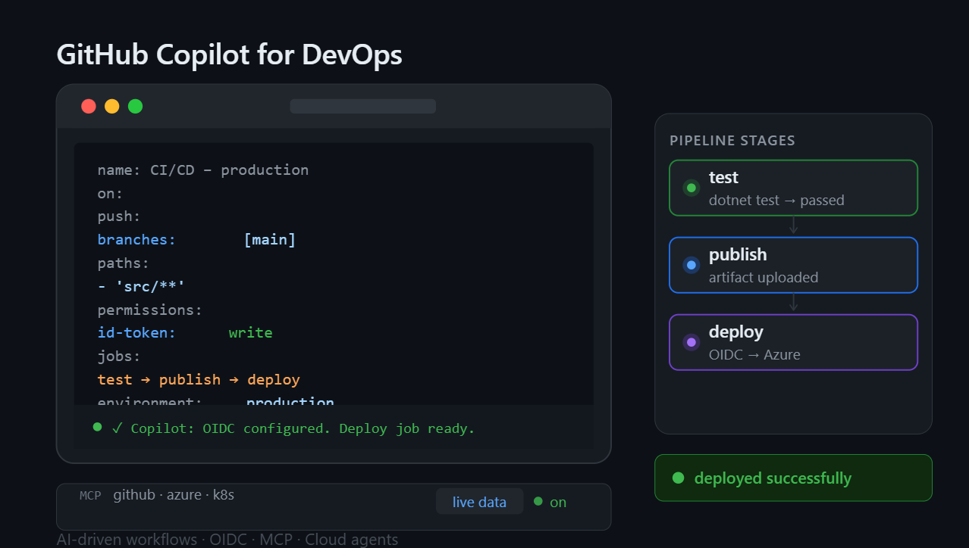Click the 'paths:' code line
Viewport: 969px width, 548px height.
pyautogui.click(x=124, y=263)
